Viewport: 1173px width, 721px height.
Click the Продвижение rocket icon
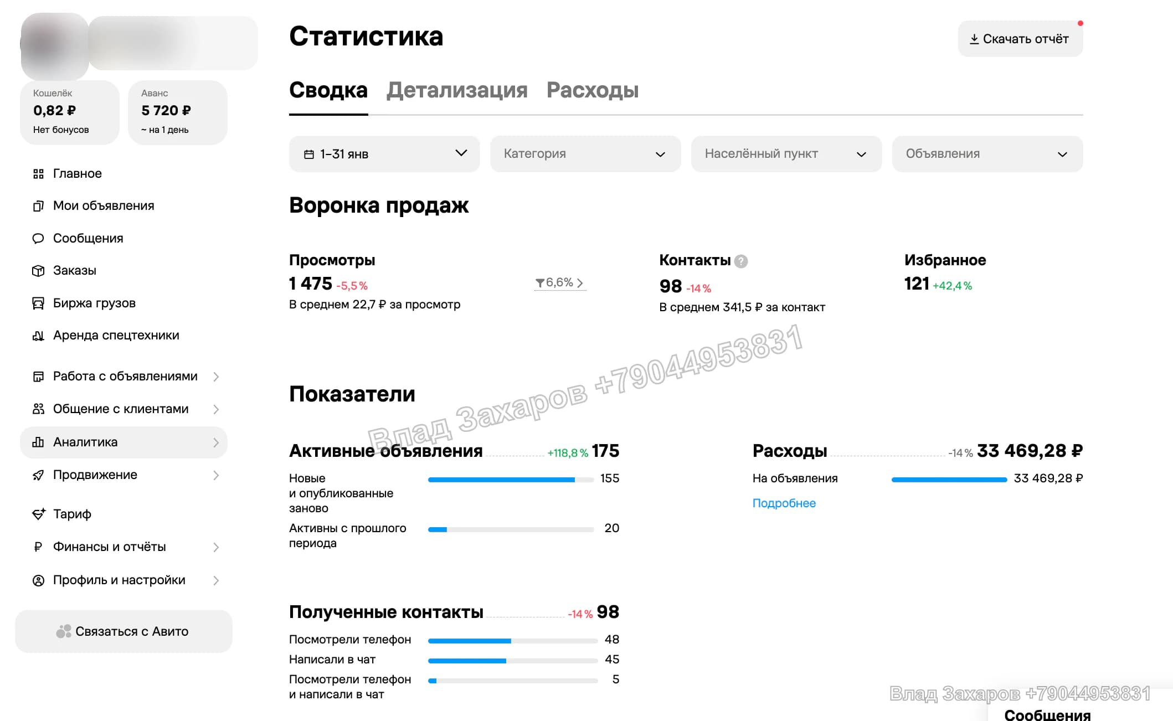(38, 475)
